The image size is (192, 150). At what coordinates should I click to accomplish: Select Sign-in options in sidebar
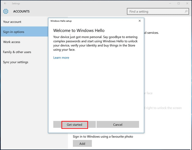(24, 32)
